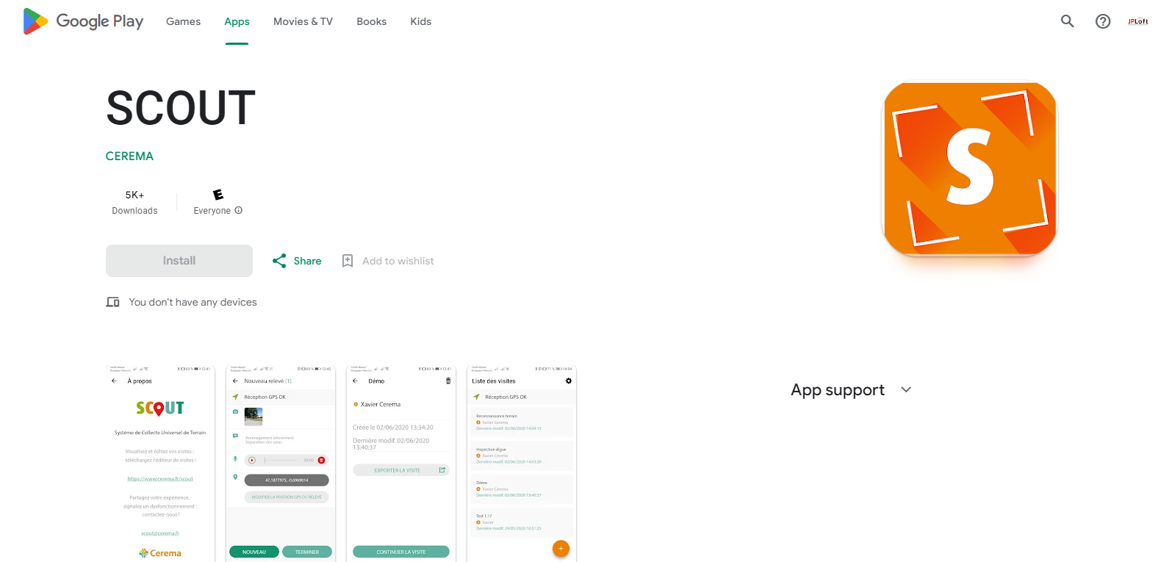Open the JPLoft account avatar
Screen dimensions: 1161x562
[1138, 21]
